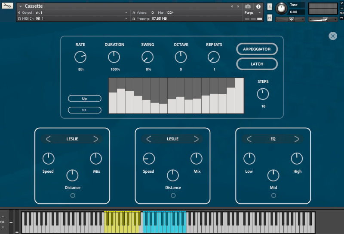344x234 pixels.
Task: Switch middle Leslie slot to next effect
Action: coord(196,139)
